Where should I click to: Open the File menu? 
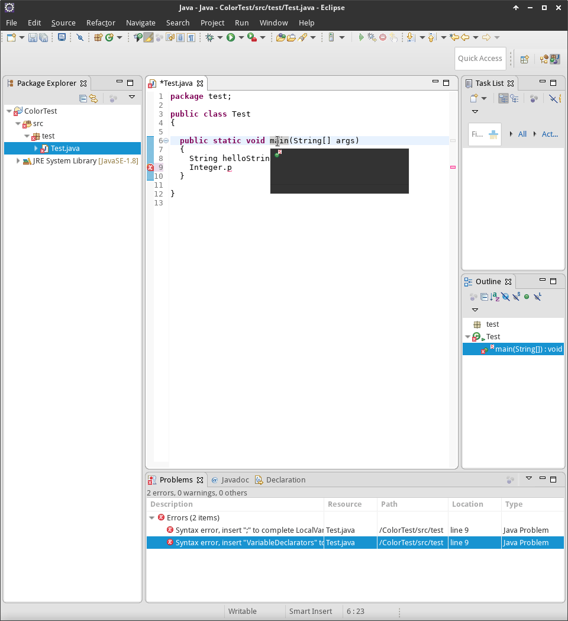point(11,23)
